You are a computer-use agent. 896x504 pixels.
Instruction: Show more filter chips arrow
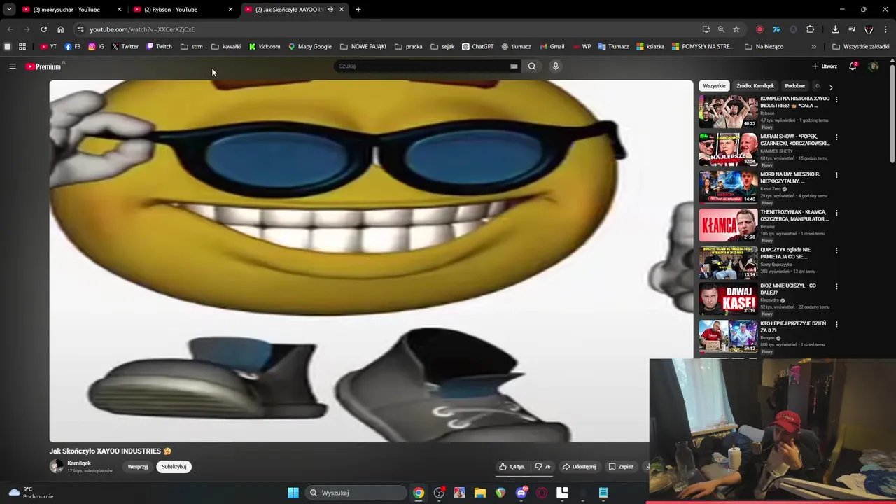tap(831, 87)
